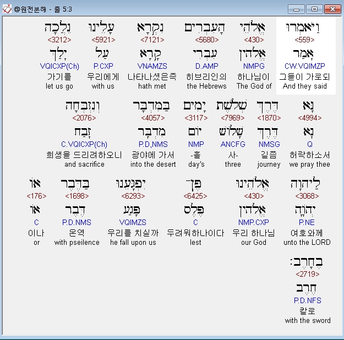Click the gloss 'with pseilence'
Image resolution: width=344 pixels, height=340 pixels.
[x=77, y=243]
